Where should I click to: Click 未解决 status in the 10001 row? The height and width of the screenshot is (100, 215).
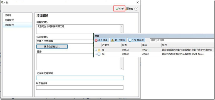[125, 50]
